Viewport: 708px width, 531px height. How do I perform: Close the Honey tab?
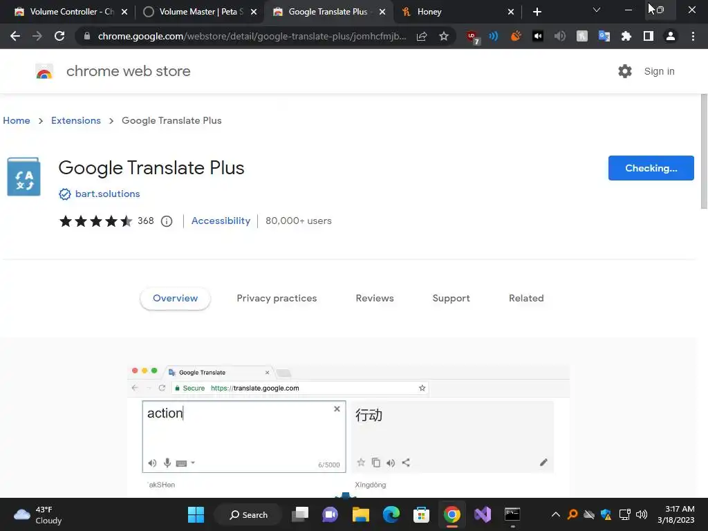511,12
